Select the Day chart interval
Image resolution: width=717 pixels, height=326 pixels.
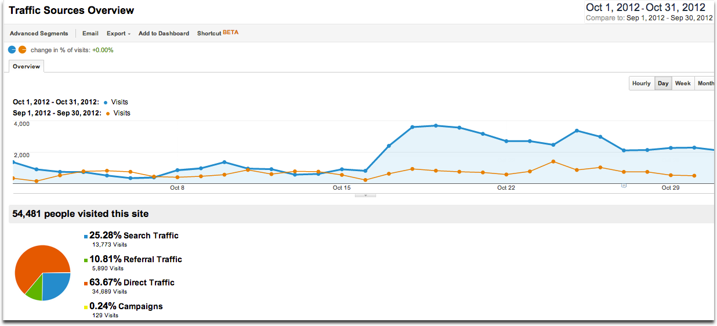[x=663, y=84]
